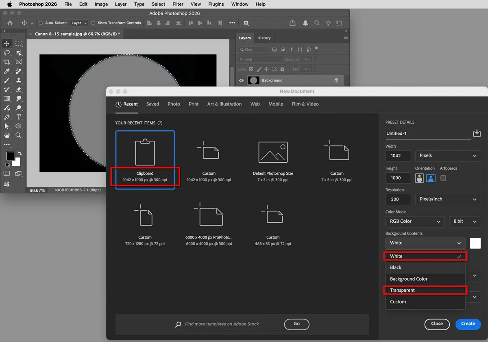Select the Object Selection tool
The width and height of the screenshot is (488, 342).
19,53
